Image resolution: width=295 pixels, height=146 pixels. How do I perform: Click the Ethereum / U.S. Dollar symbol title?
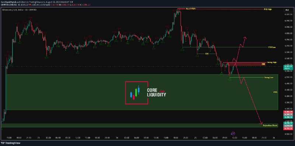20,10
